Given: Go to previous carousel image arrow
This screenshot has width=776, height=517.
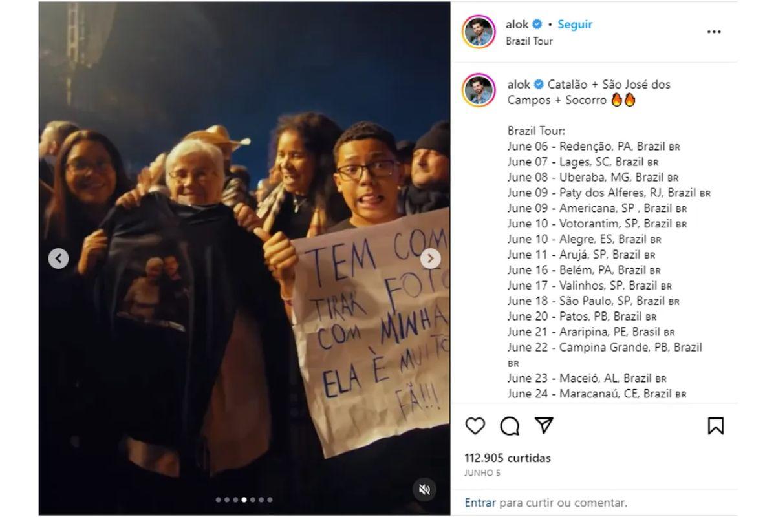Looking at the screenshot, I should (x=59, y=259).
